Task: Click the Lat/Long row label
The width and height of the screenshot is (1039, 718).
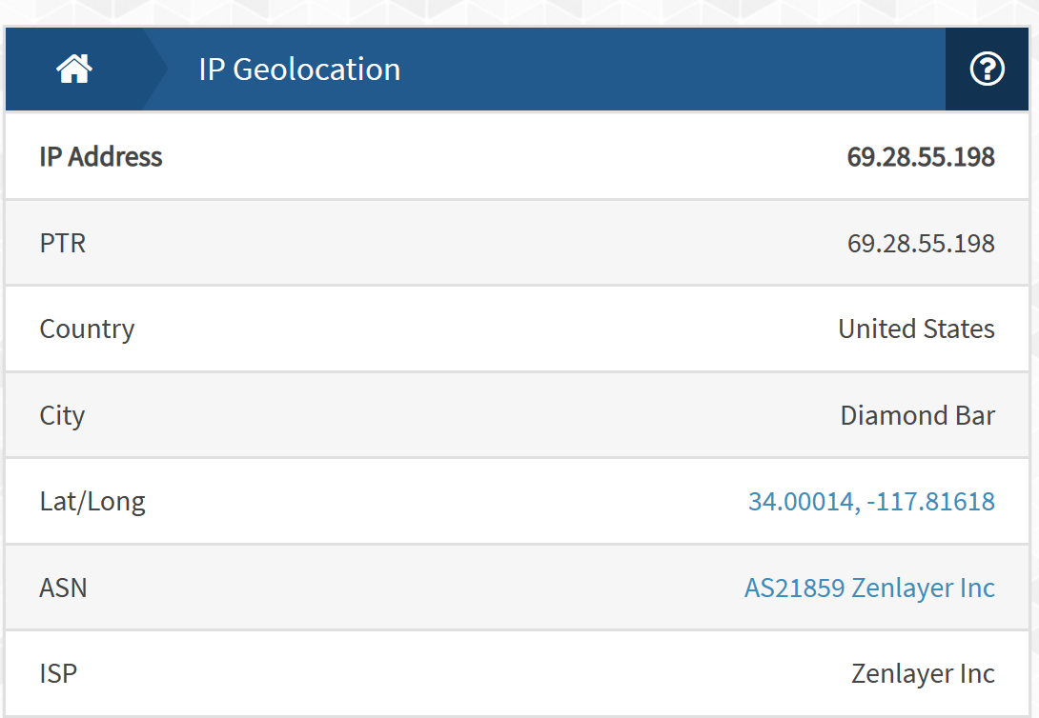Action: click(92, 502)
